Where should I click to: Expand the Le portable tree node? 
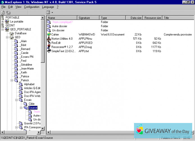(3, 21)
